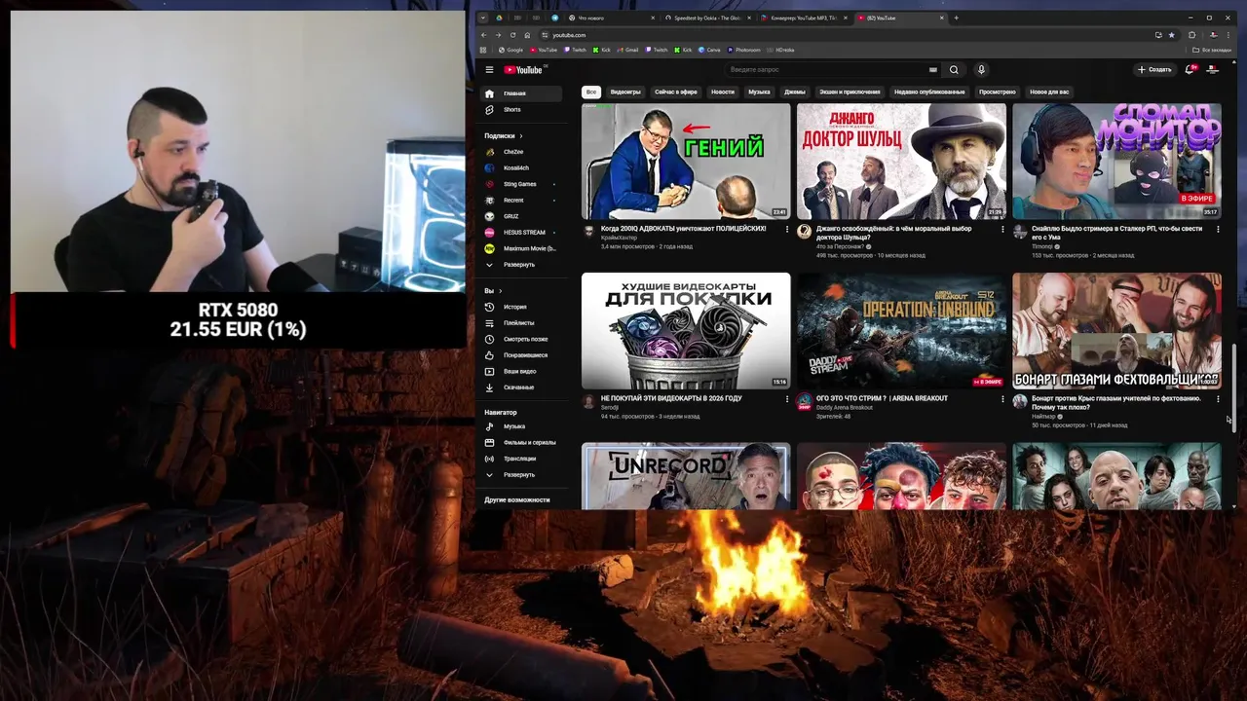Image resolution: width=1247 pixels, height=701 pixels.
Task: Open options for НЕ ПОКУПАЙ ЭТИ ВИДЕОКАРТЫ video
Action: 787,399
